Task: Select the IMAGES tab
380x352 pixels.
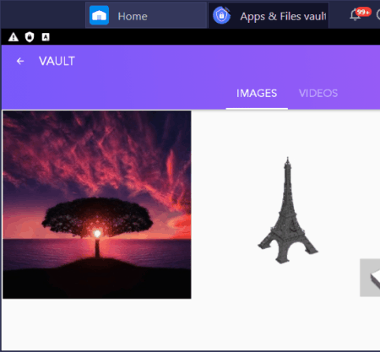Action: click(257, 94)
